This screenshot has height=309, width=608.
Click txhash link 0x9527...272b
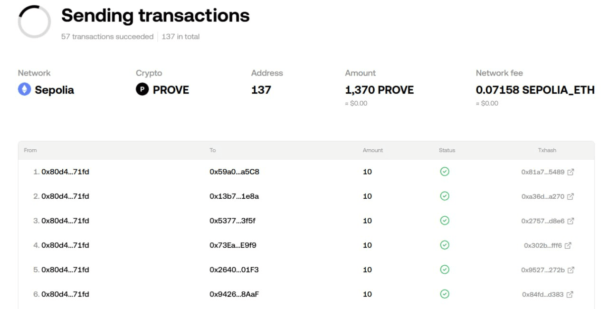pos(542,270)
